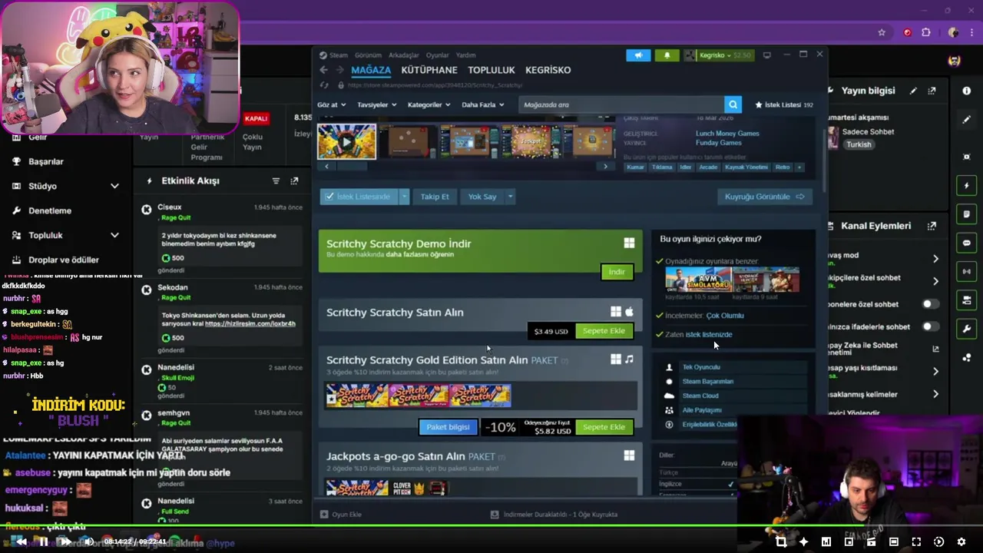Expand Stüdyo section in left sidebar
The width and height of the screenshot is (983, 553).
114,186
